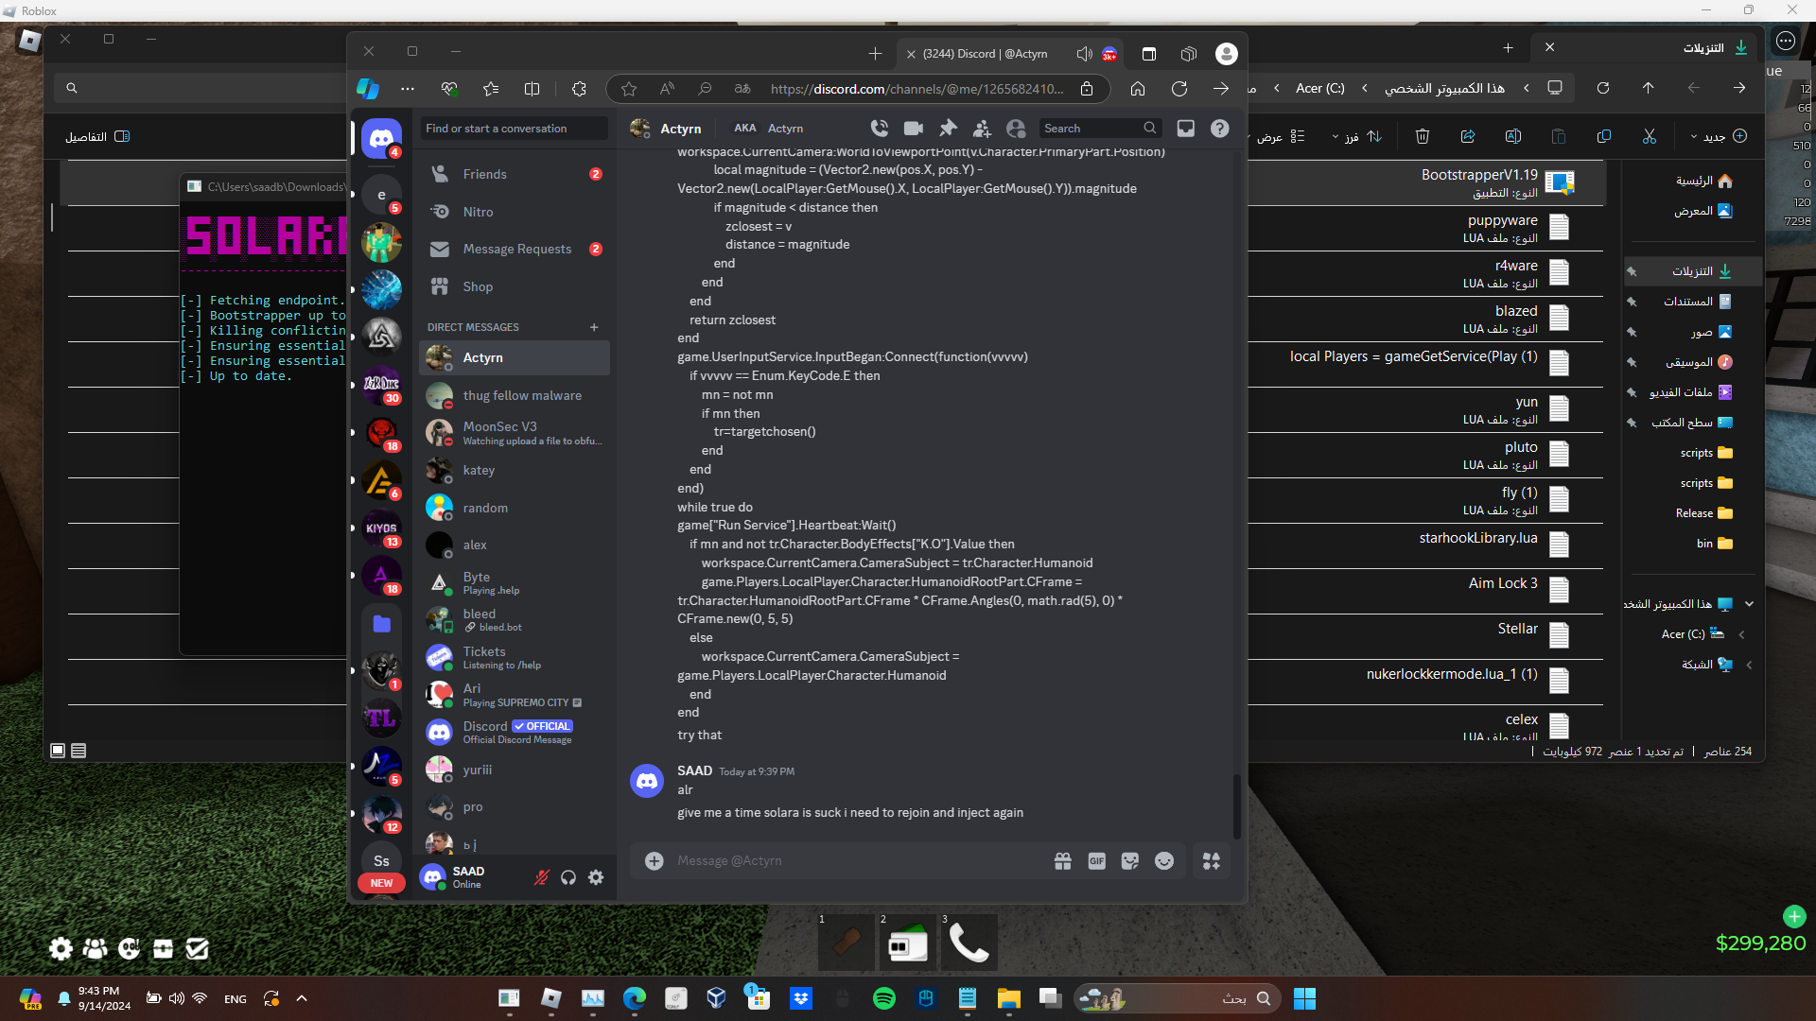Collapse the This PC tree node

[x=1749, y=604]
